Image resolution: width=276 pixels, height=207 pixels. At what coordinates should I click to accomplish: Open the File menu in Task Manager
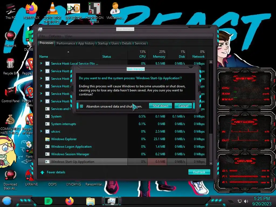pyautogui.click(x=42, y=36)
